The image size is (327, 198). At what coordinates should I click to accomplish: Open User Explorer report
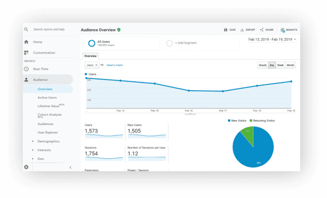pyautogui.click(x=48, y=132)
